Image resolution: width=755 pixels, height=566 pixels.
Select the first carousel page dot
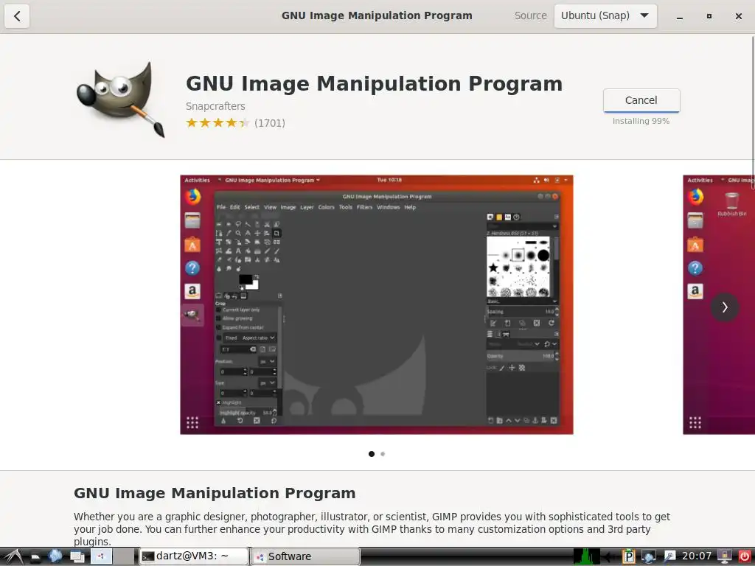click(372, 454)
